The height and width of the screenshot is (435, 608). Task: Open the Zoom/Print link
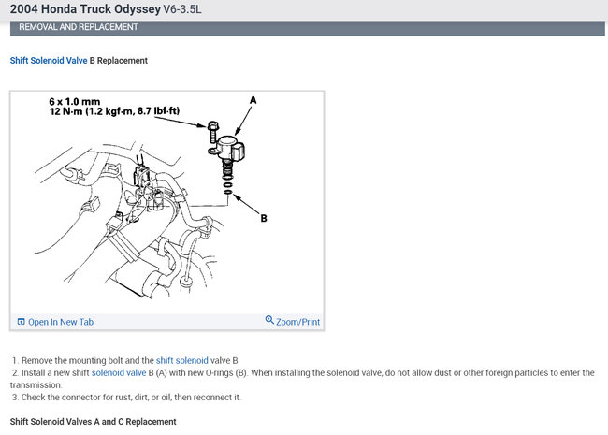point(297,322)
